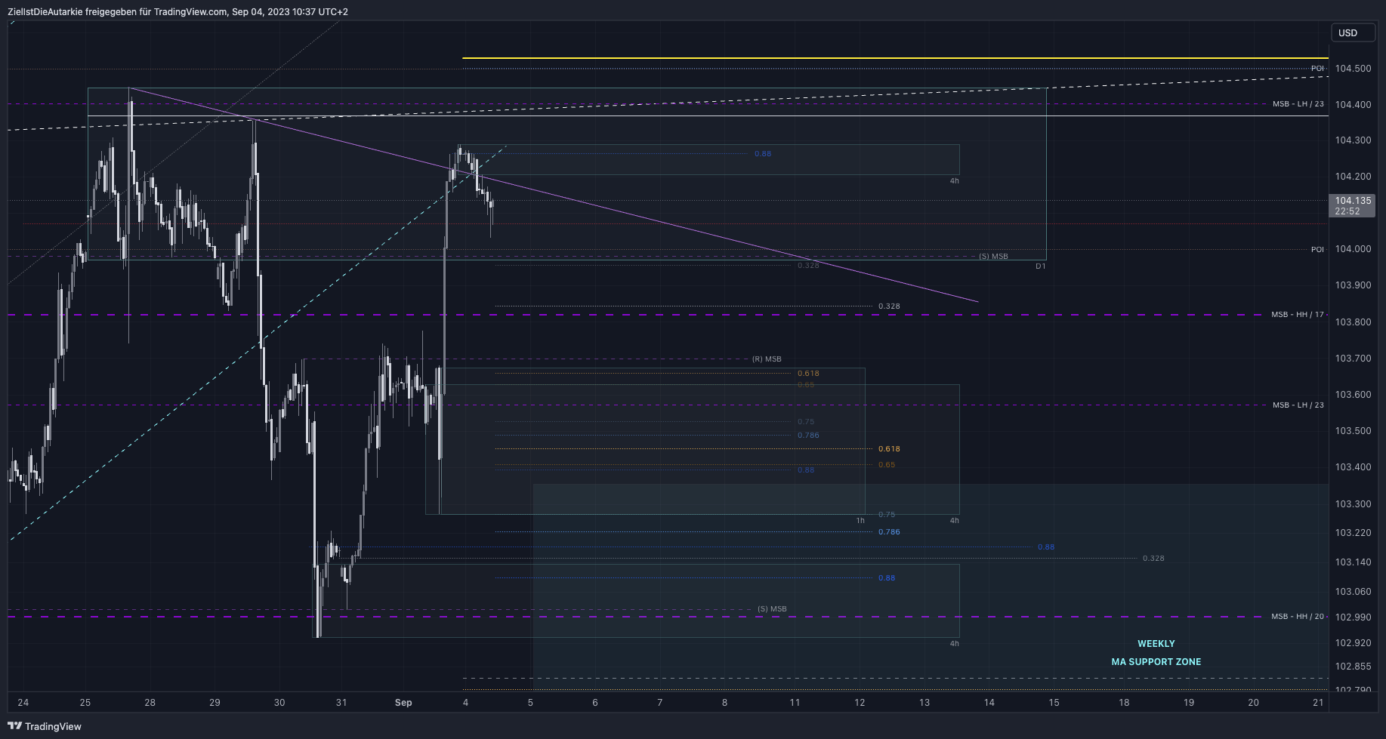The image size is (1386, 739).
Task: Click the 102.990 price axis label
Action: (x=1353, y=617)
